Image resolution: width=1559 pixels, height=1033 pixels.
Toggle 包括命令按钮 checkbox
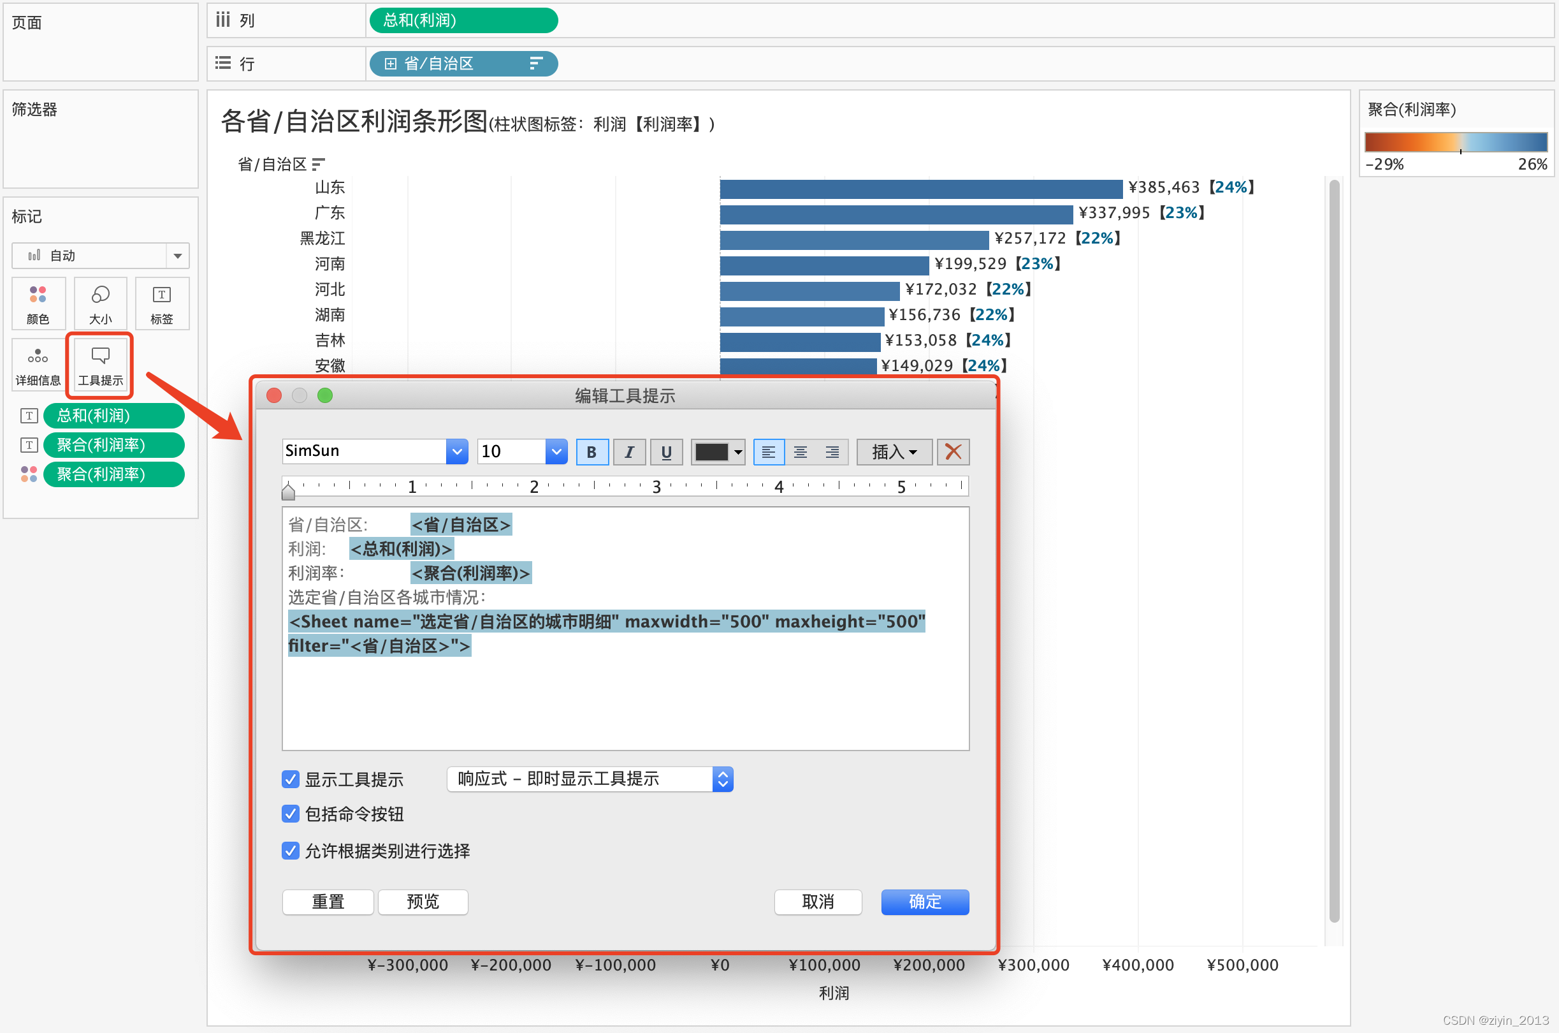tap(291, 814)
